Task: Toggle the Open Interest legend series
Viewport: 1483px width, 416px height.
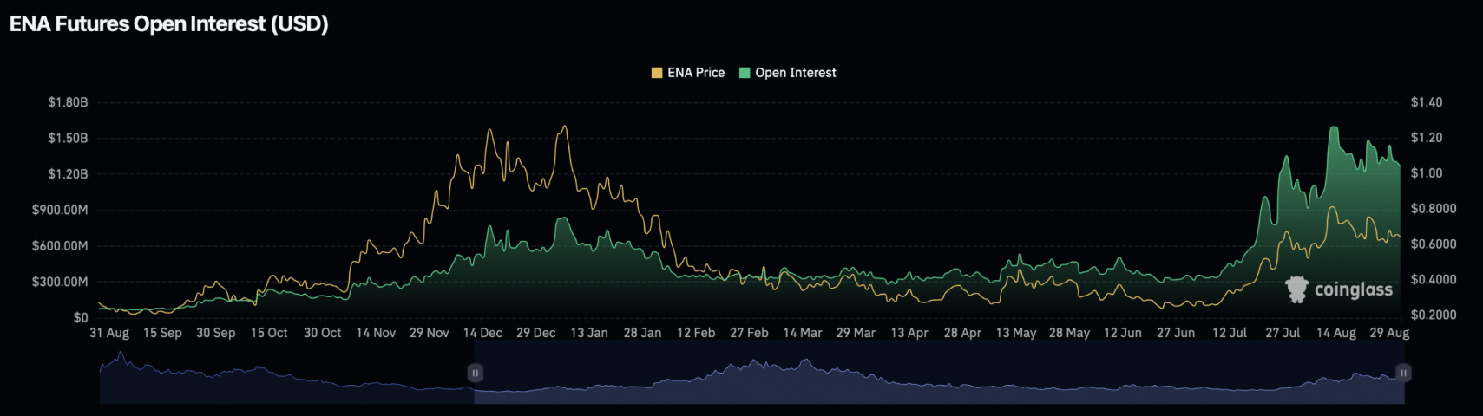Action: pos(795,73)
